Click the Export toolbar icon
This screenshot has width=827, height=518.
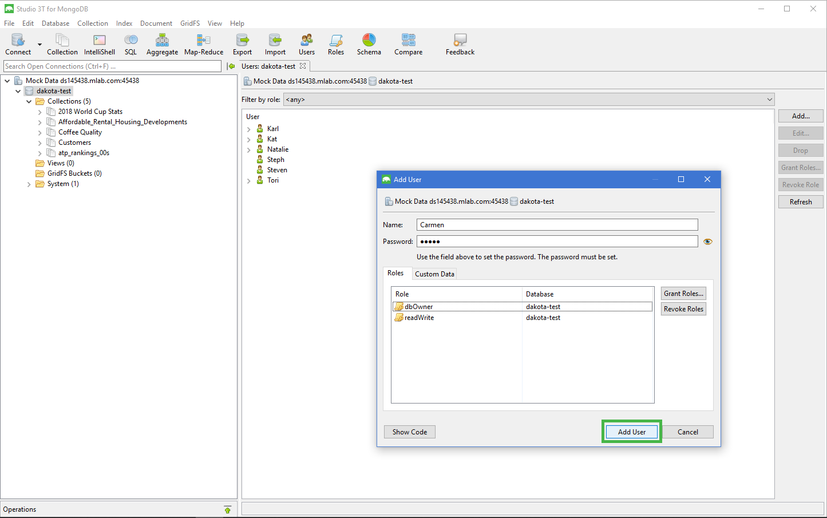(242, 44)
